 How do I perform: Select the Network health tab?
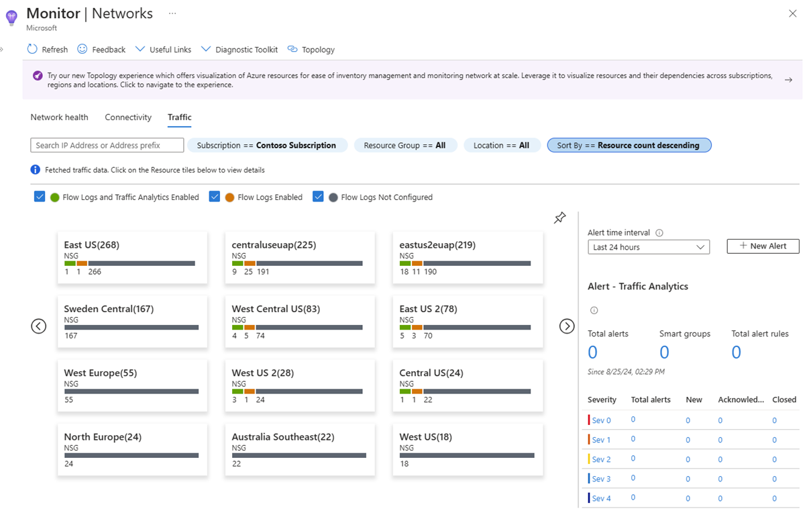[59, 117]
